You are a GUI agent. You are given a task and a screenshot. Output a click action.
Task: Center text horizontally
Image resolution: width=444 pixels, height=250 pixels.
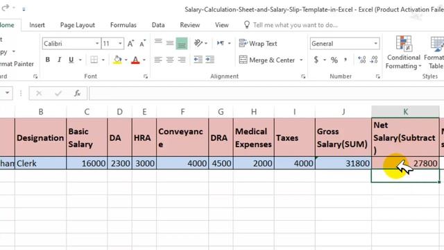[170, 60]
